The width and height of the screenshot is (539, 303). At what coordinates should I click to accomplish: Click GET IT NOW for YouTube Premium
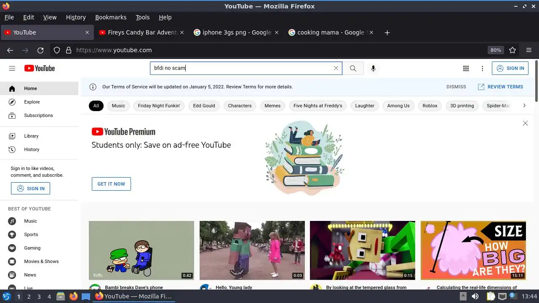[111, 184]
